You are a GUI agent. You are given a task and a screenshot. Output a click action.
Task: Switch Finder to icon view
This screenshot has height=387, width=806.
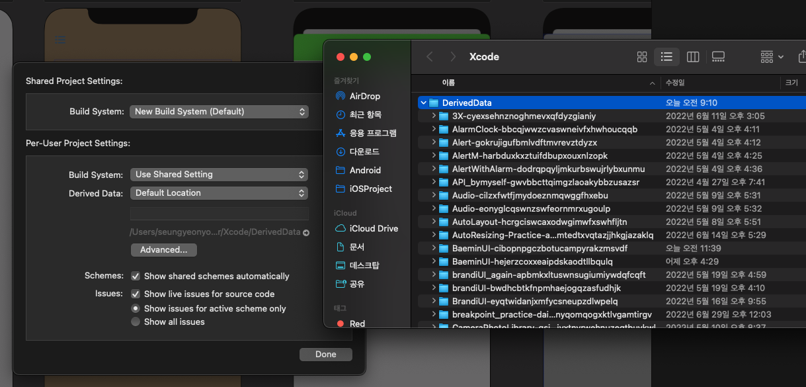[641, 57]
